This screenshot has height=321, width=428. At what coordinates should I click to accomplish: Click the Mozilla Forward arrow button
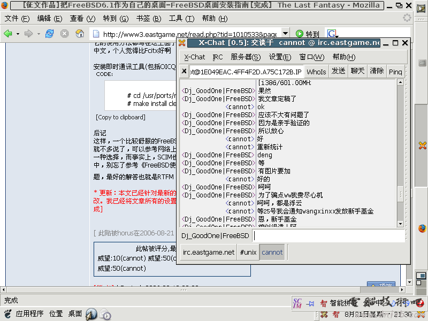tap(28, 34)
